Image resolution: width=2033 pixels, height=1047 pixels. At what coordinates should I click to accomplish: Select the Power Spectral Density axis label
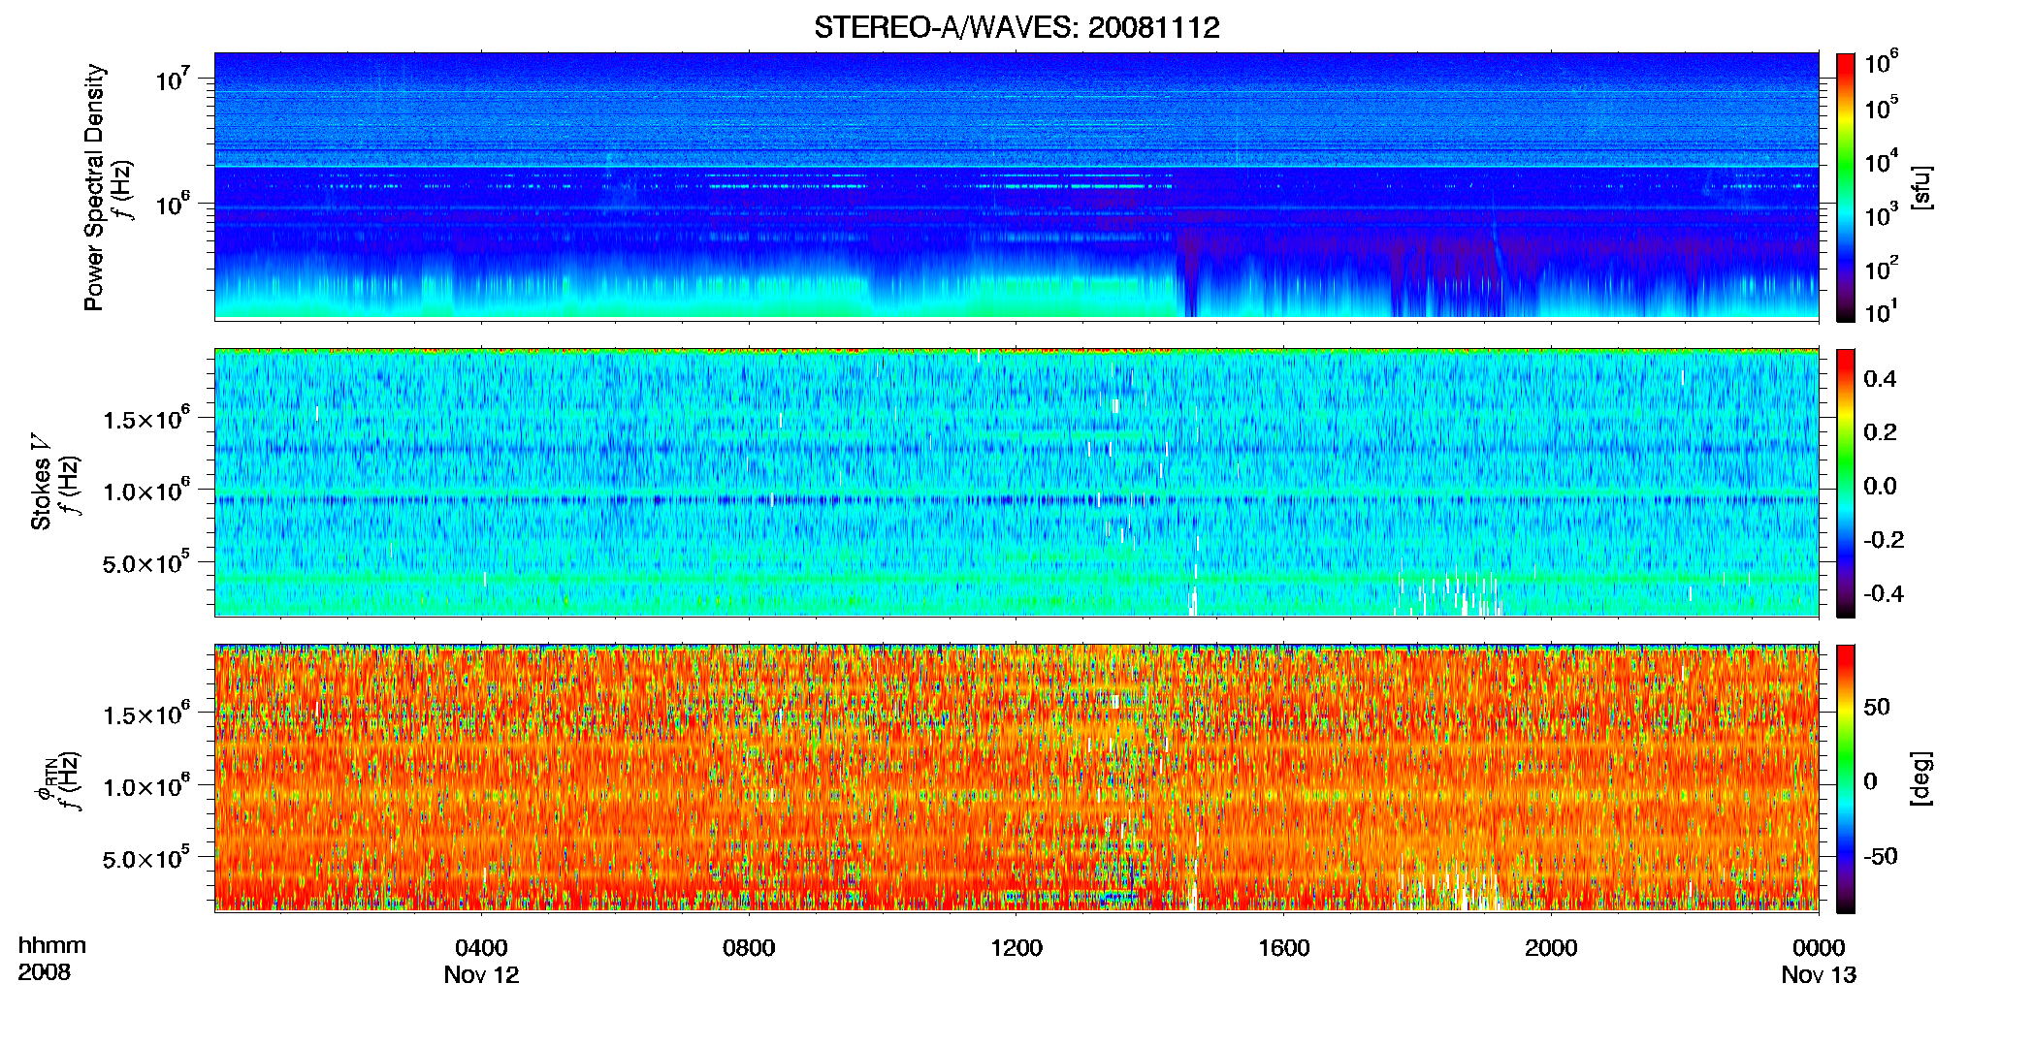pos(94,187)
